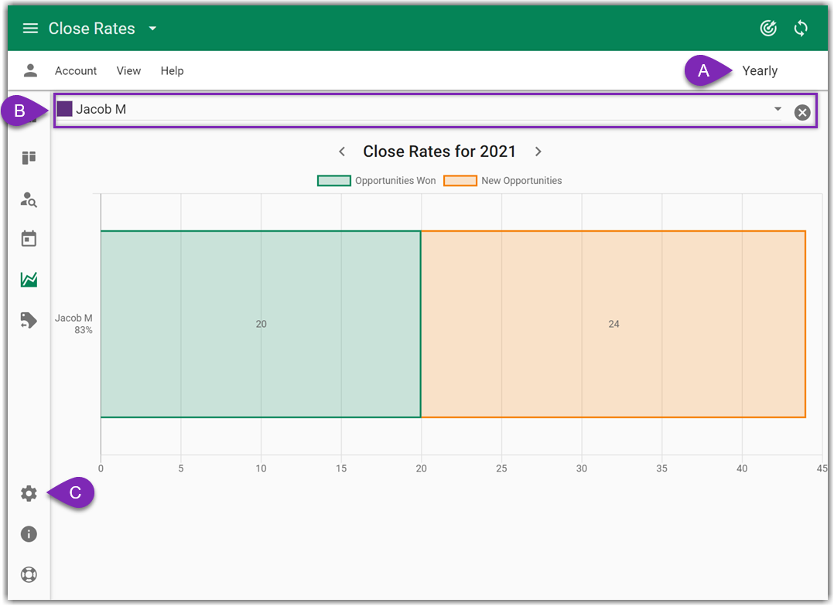The image size is (834, 606).
Task: Open the info icon in sidebar
Action: [x=29, y=533]
